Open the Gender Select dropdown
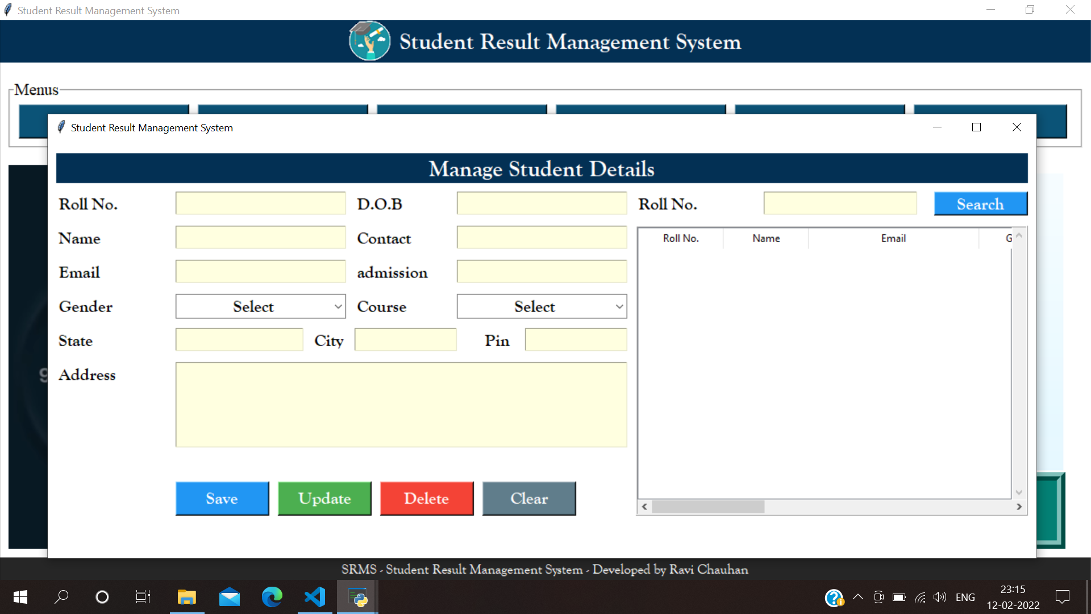Viewport: 1091px width, 614px height. pos(260,306)
